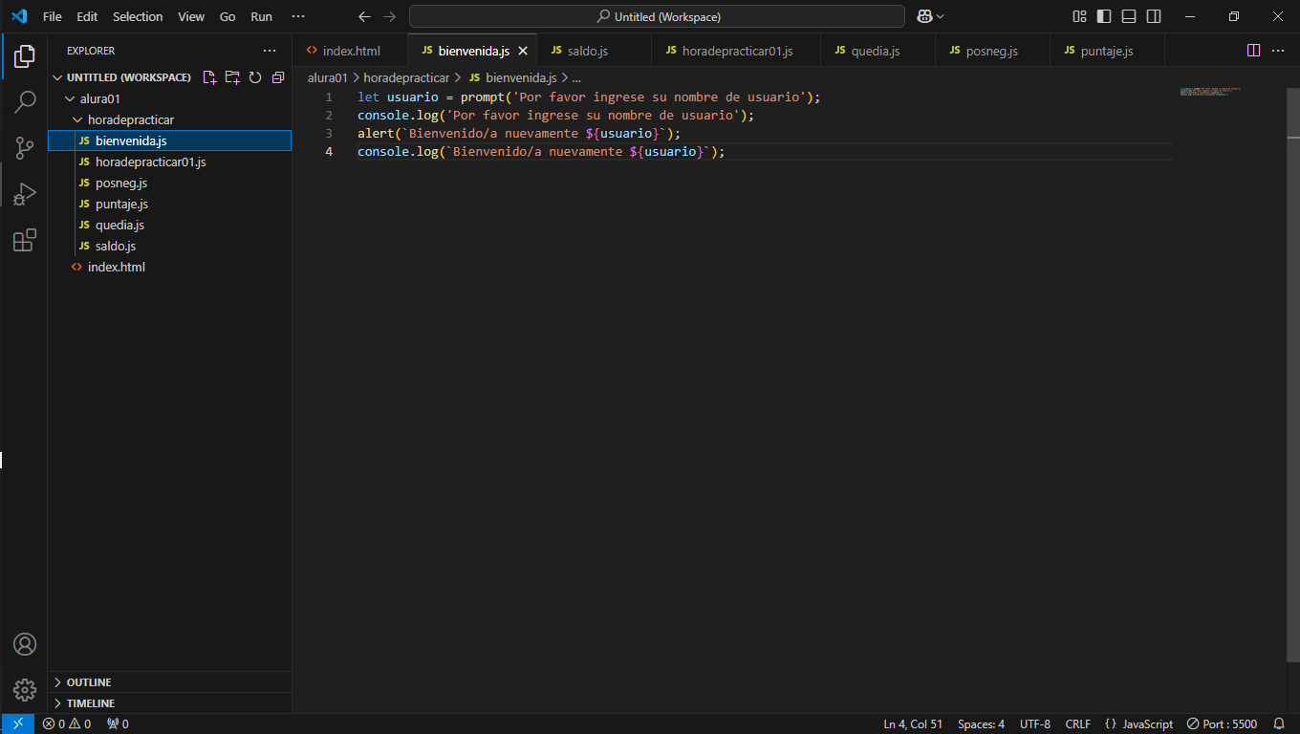The image size is (1300, 734).
Task: Open the Explorer view in activity bar
Action: 25,56
